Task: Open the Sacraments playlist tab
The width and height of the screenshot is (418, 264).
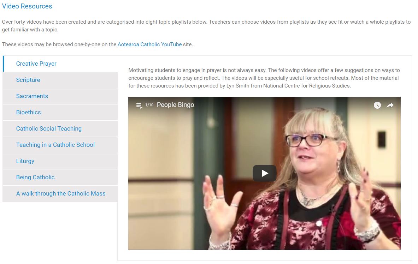Action: click(x=60, y=96)
